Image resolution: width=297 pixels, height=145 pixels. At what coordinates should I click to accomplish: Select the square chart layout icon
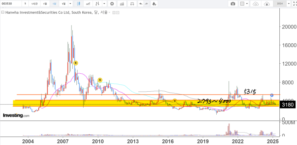pos(242,4)
